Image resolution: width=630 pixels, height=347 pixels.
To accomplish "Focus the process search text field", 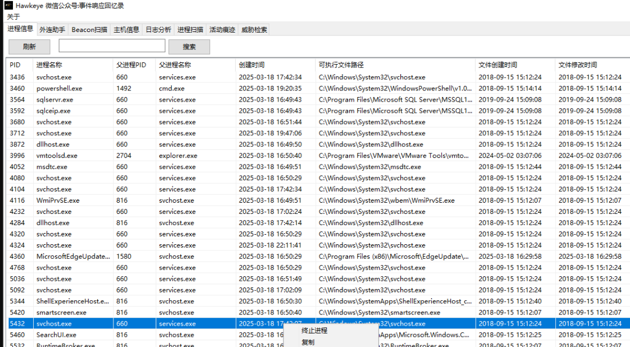I will 112,46.
